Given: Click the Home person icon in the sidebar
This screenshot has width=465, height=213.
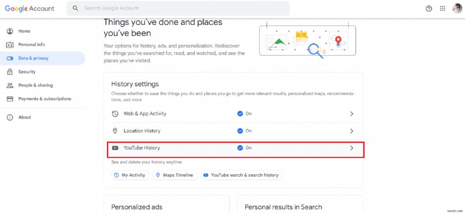Looking at the screenshot, I should [x=10, y=31].
